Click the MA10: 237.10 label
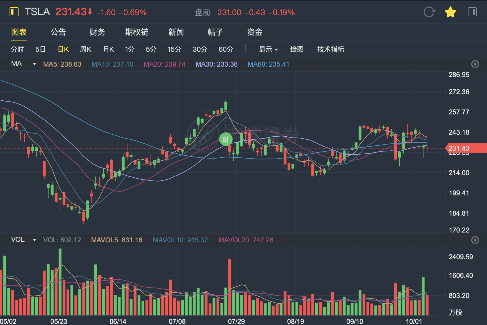Image resolution: width=487 pixels, height=325 pixels. coord(112,64)
